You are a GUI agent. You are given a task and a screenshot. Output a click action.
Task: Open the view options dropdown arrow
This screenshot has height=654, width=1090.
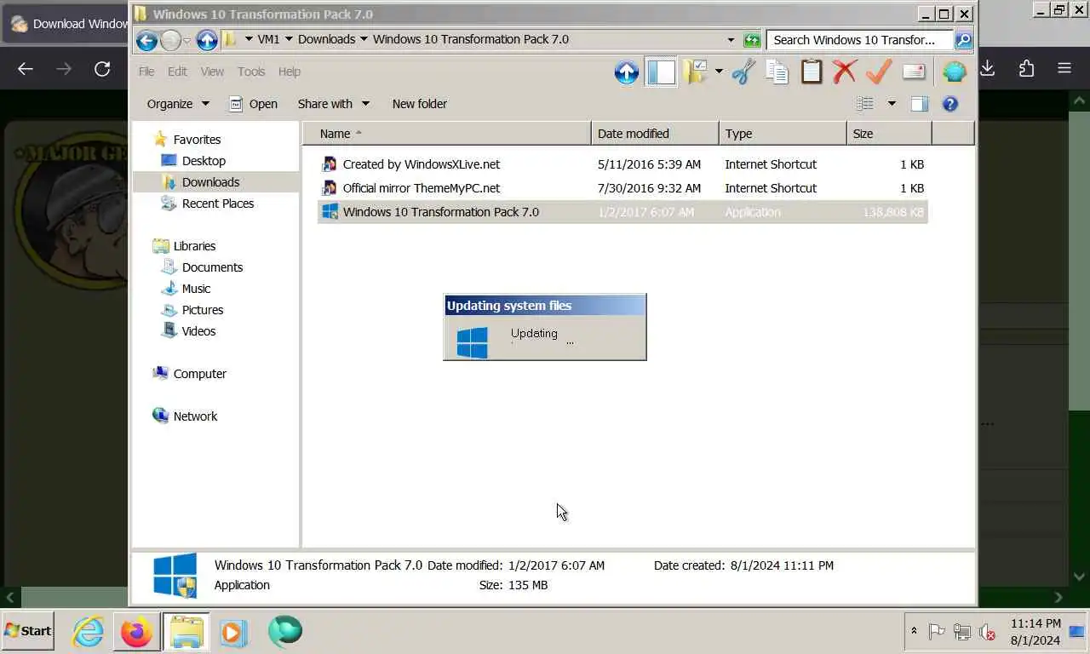pos(892,104)
